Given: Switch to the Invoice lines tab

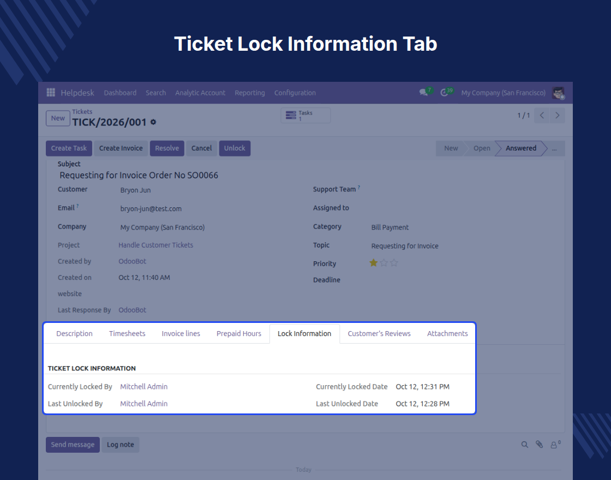Looking at the screenshot, I should coord(181,333).
